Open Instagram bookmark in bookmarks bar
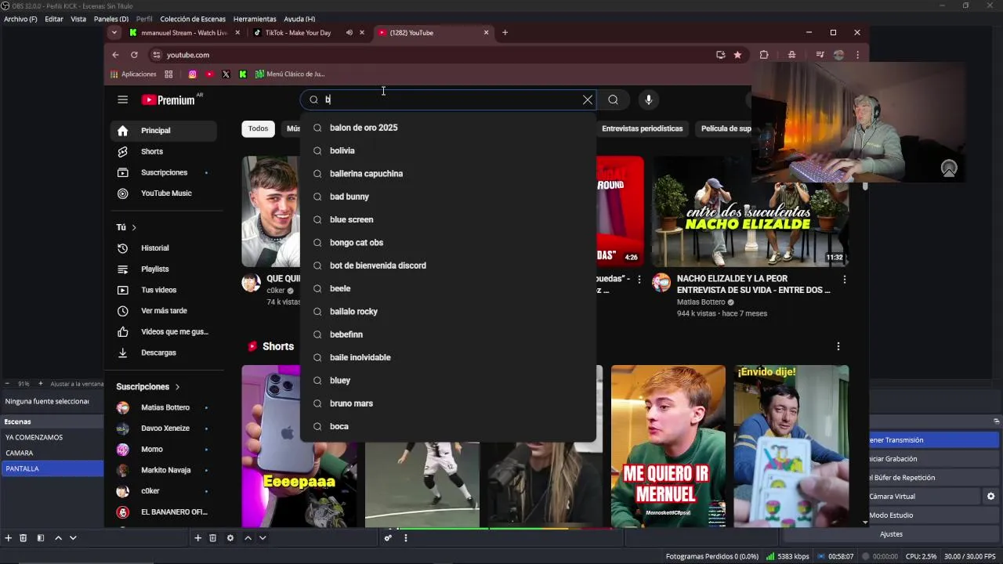 click(x=193, y=74)
